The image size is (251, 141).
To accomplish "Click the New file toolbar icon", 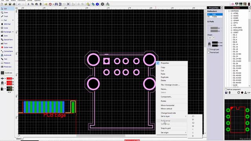I will (2, 4).
